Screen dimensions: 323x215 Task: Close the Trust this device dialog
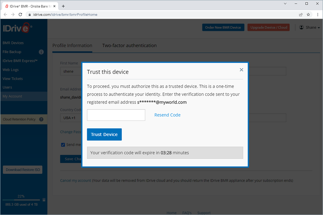coord(242,70)
